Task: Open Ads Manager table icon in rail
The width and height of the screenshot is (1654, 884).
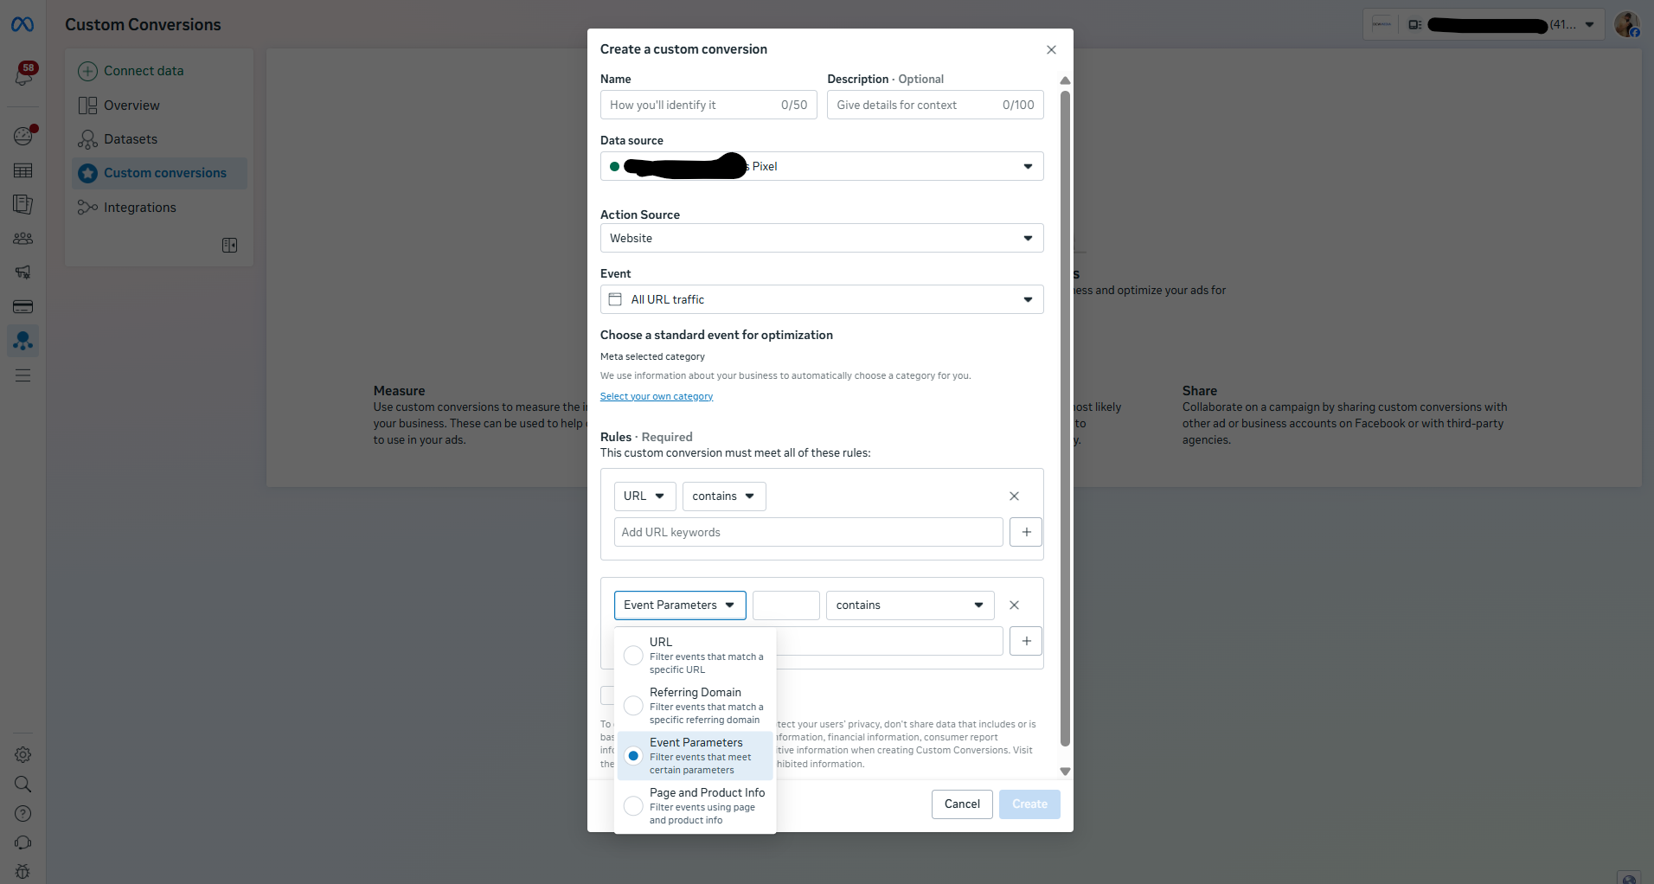Action: pos(23,170)
